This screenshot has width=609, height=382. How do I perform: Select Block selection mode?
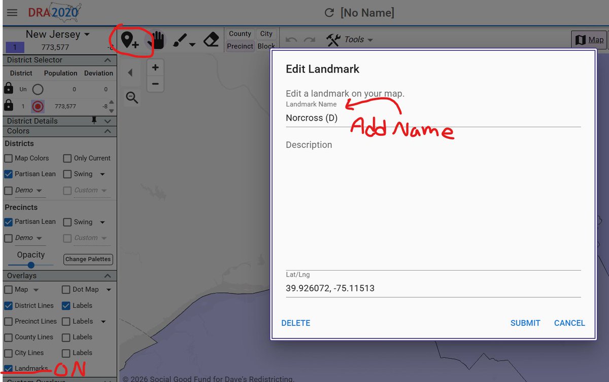pyautogui.click(x=266, y=46)
